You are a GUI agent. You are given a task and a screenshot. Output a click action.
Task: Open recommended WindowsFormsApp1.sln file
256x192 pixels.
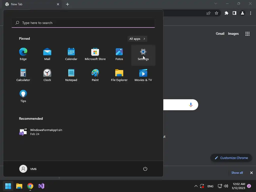41,132
